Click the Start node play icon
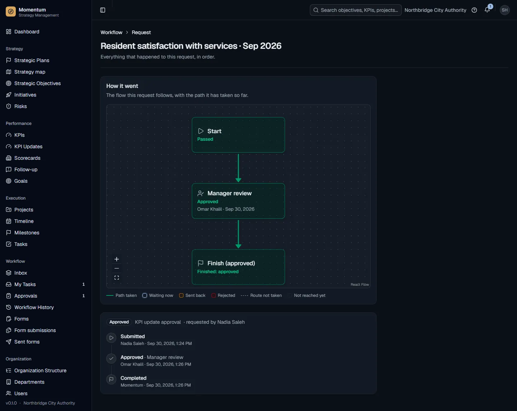Image resolution: width=517 pixels, height=411 pixels. 201,131
